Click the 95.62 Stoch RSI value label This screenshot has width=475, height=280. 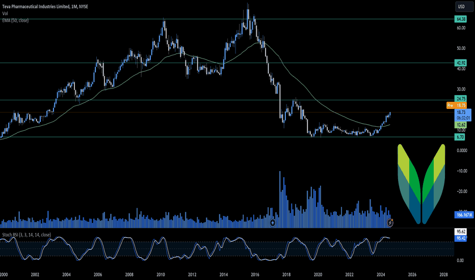(x=461, y=232)
